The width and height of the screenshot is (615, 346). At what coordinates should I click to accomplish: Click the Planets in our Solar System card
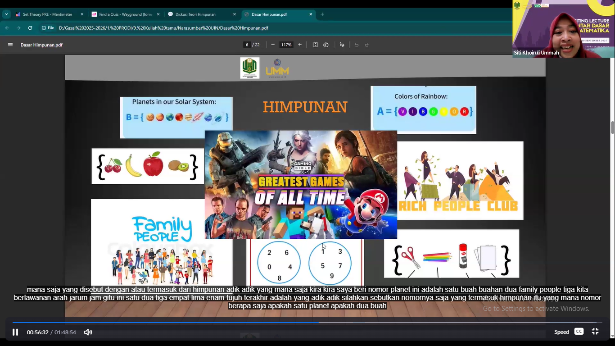click(x=176, y=118)
